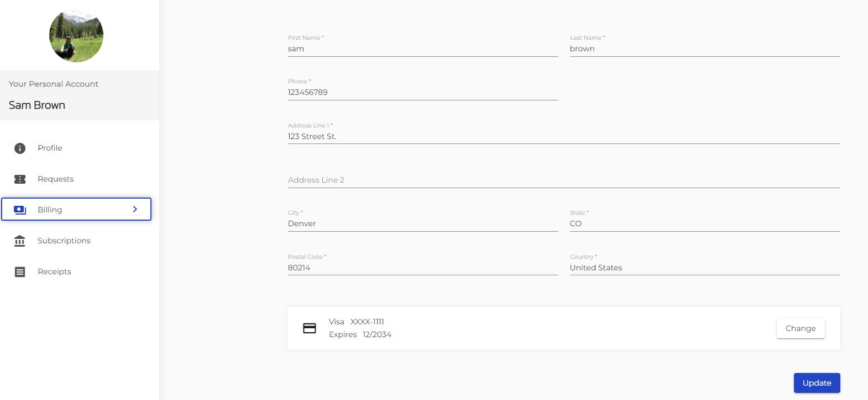Click the Billing payment icon
This screenshot has height=400, width=868.
click(20, 210)
